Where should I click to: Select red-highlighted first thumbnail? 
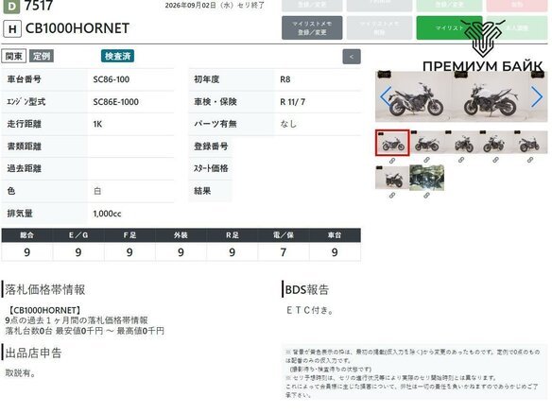coord(392,143)
